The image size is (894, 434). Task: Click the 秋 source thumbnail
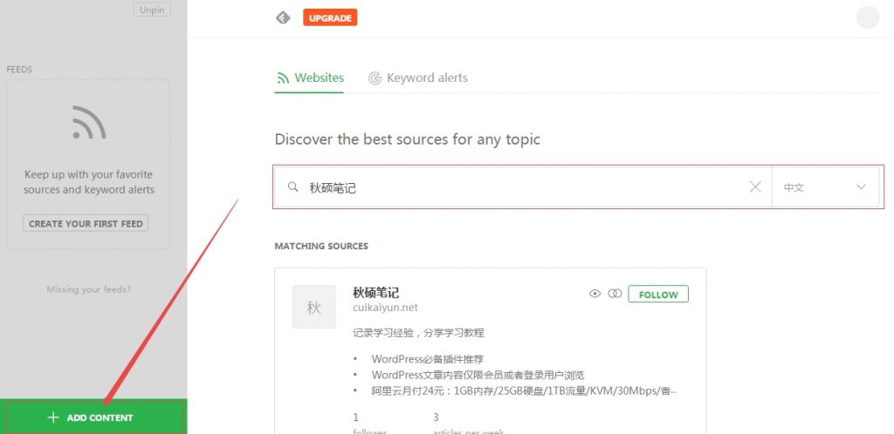[314, 307]
